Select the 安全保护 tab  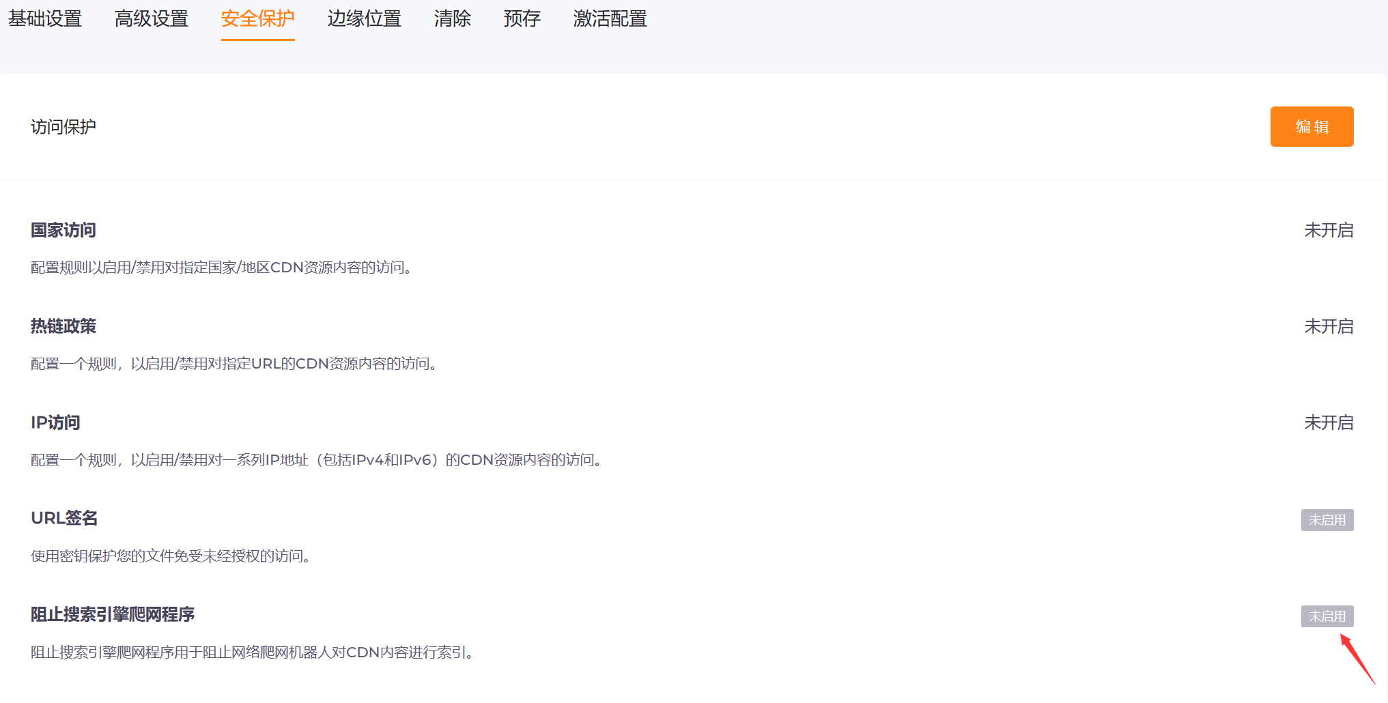point(257,19)
